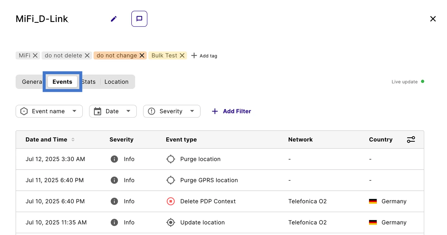447x235 pixels.
Task: Click the Info icon for Purge location row
Action: click(x=114, y=159)
